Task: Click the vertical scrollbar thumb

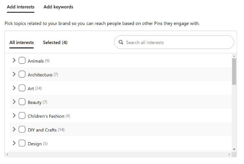Action: (234, 71)
